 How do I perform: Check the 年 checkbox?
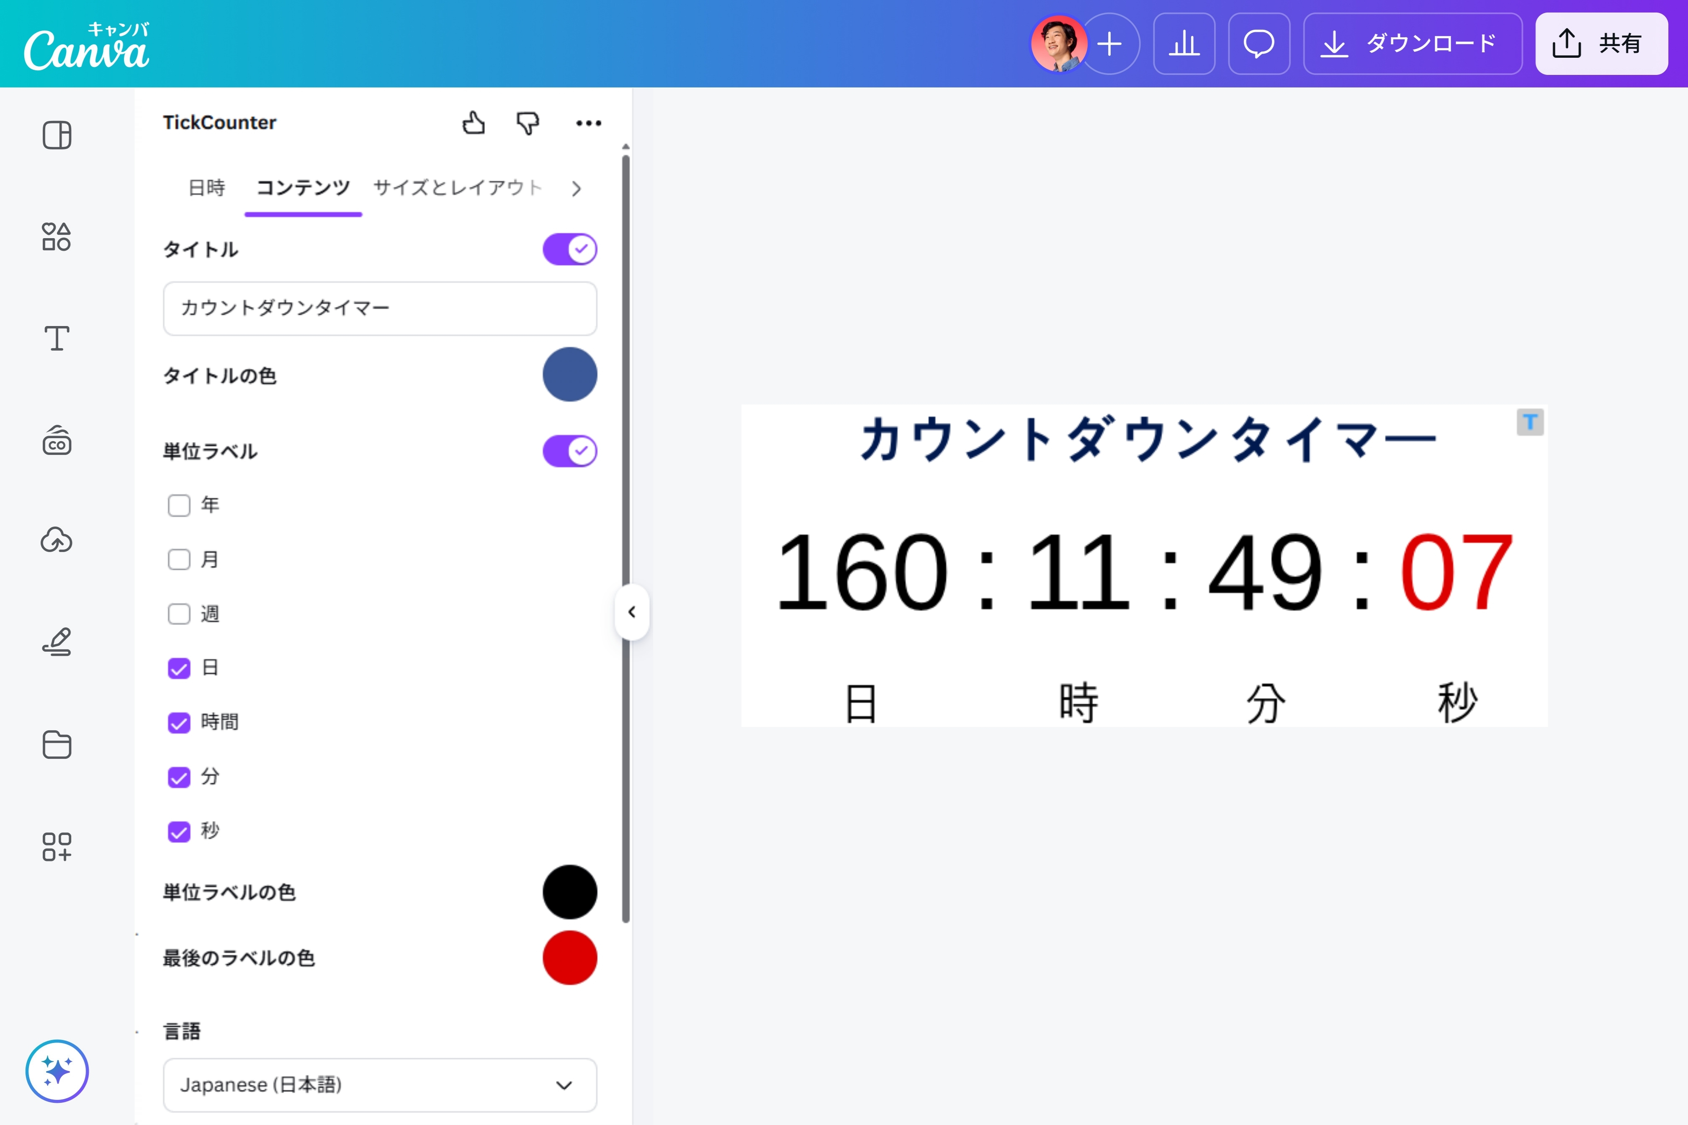[179, 505]
